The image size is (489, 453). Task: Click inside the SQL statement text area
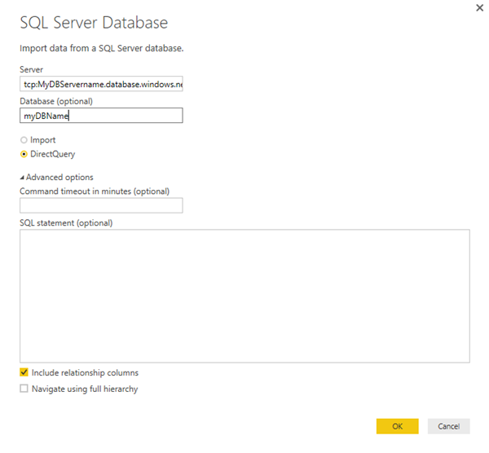244,295
